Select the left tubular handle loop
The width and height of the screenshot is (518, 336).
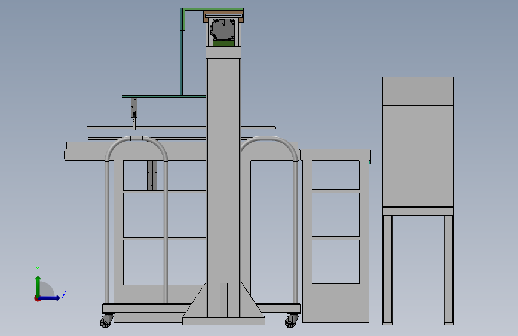[136, 218]
